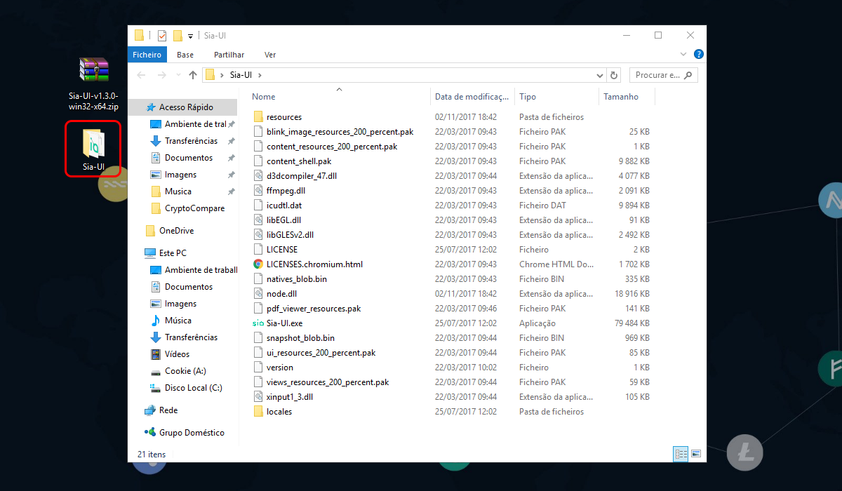Switch to Details view layout icon
The width and height of the screenshot is (842, 491).
tap(681, 454)
